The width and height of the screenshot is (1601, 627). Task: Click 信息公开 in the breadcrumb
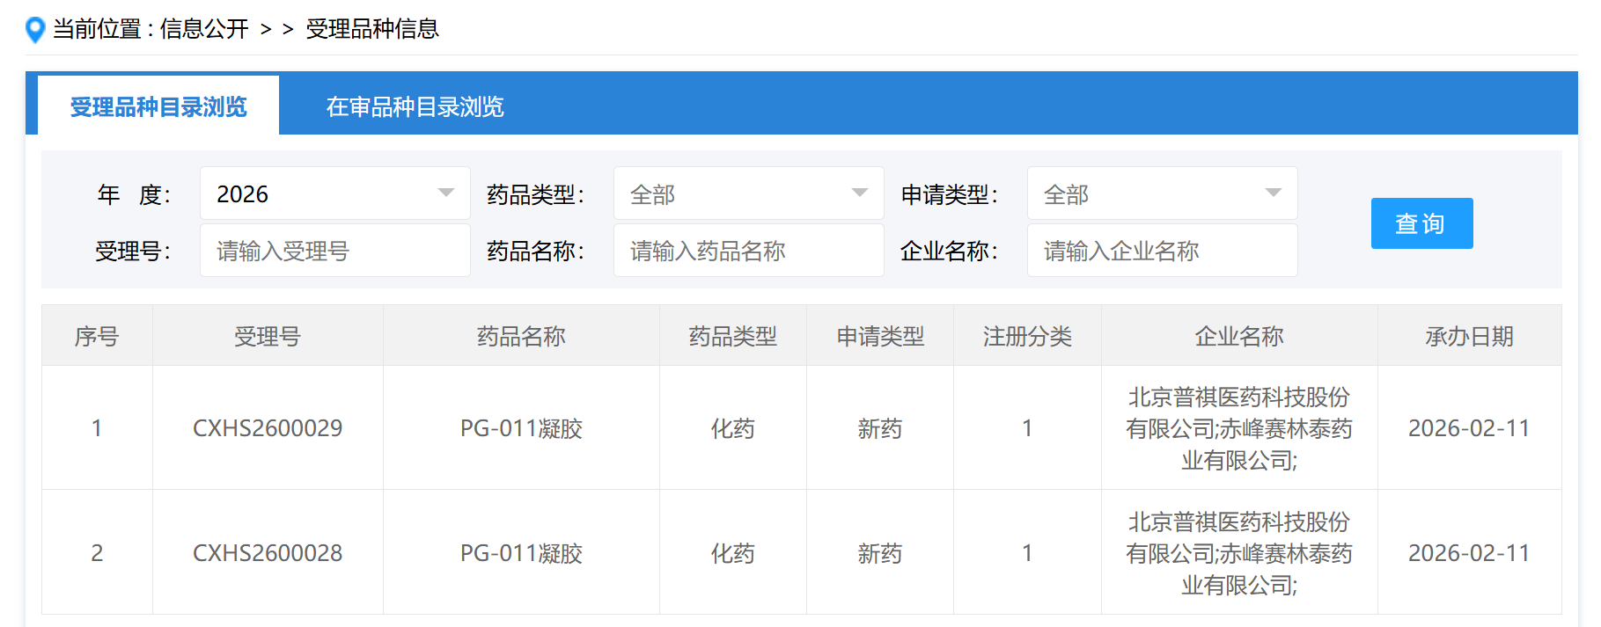click(x=204, y=29)
